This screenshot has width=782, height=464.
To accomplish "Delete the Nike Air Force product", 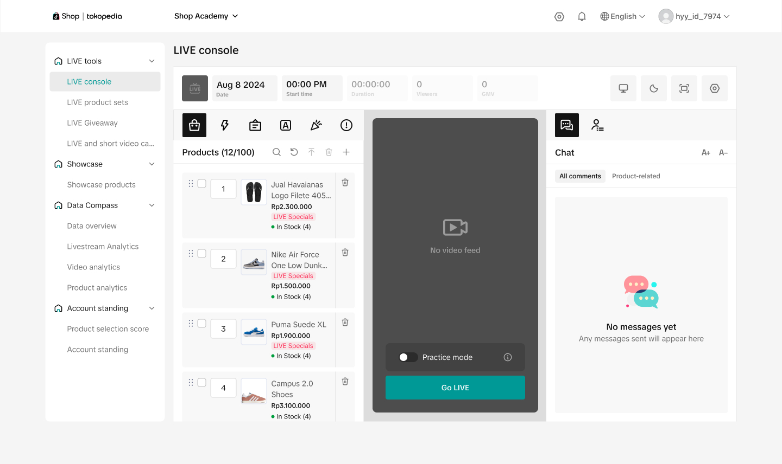I will tap(345, 253).
